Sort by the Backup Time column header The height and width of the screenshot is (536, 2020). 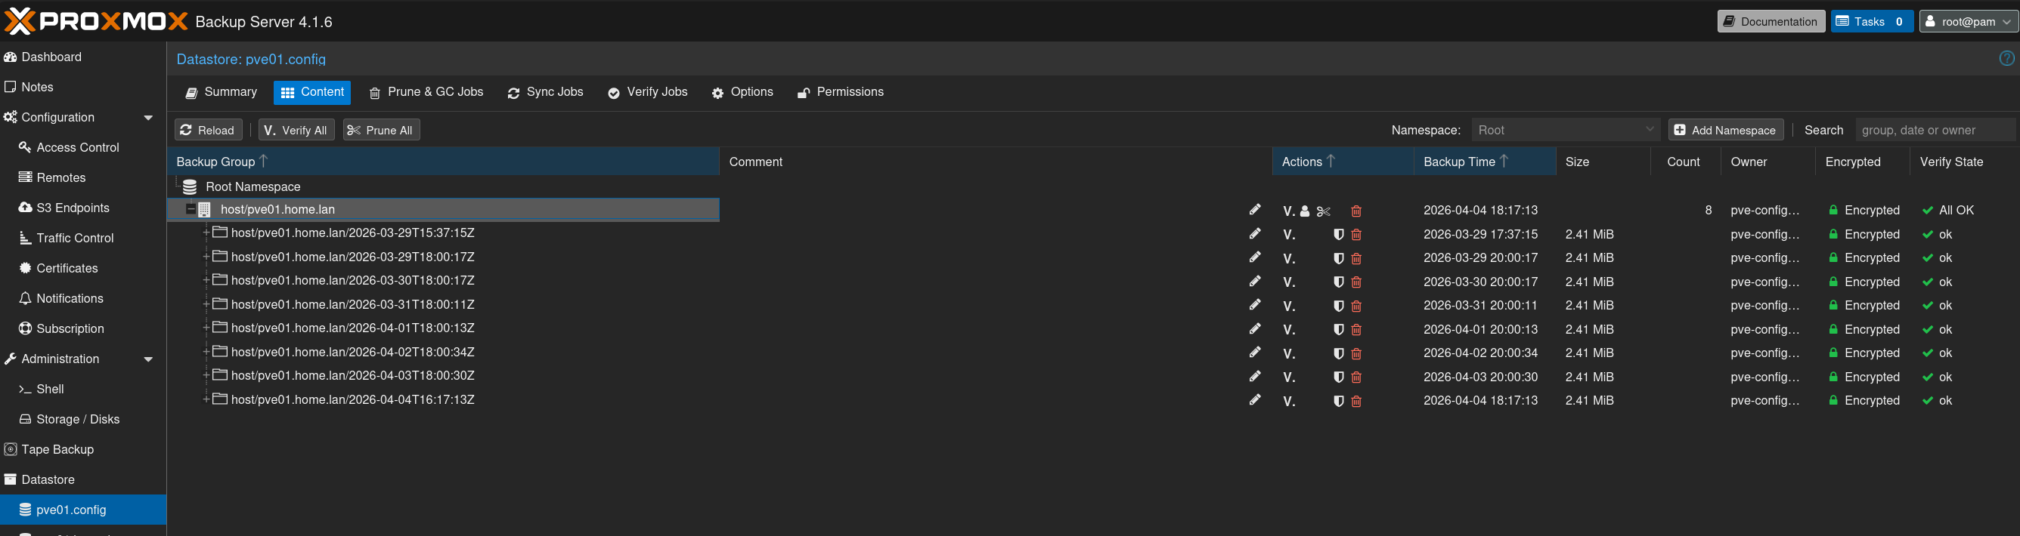click(x=1485, y=162)
